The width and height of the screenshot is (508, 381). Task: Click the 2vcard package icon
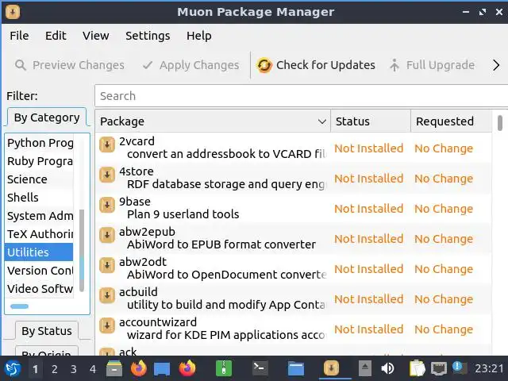click(x=107, y=145)
